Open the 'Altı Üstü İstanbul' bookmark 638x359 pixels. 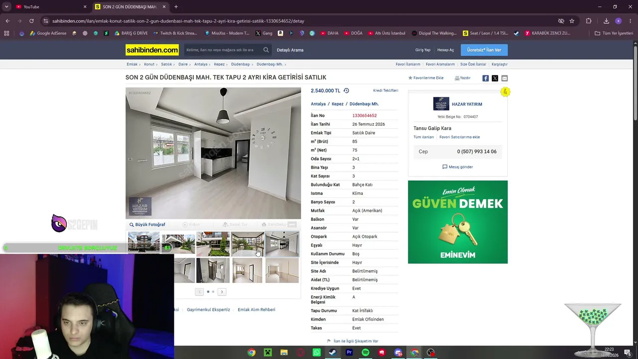point(386,33)
